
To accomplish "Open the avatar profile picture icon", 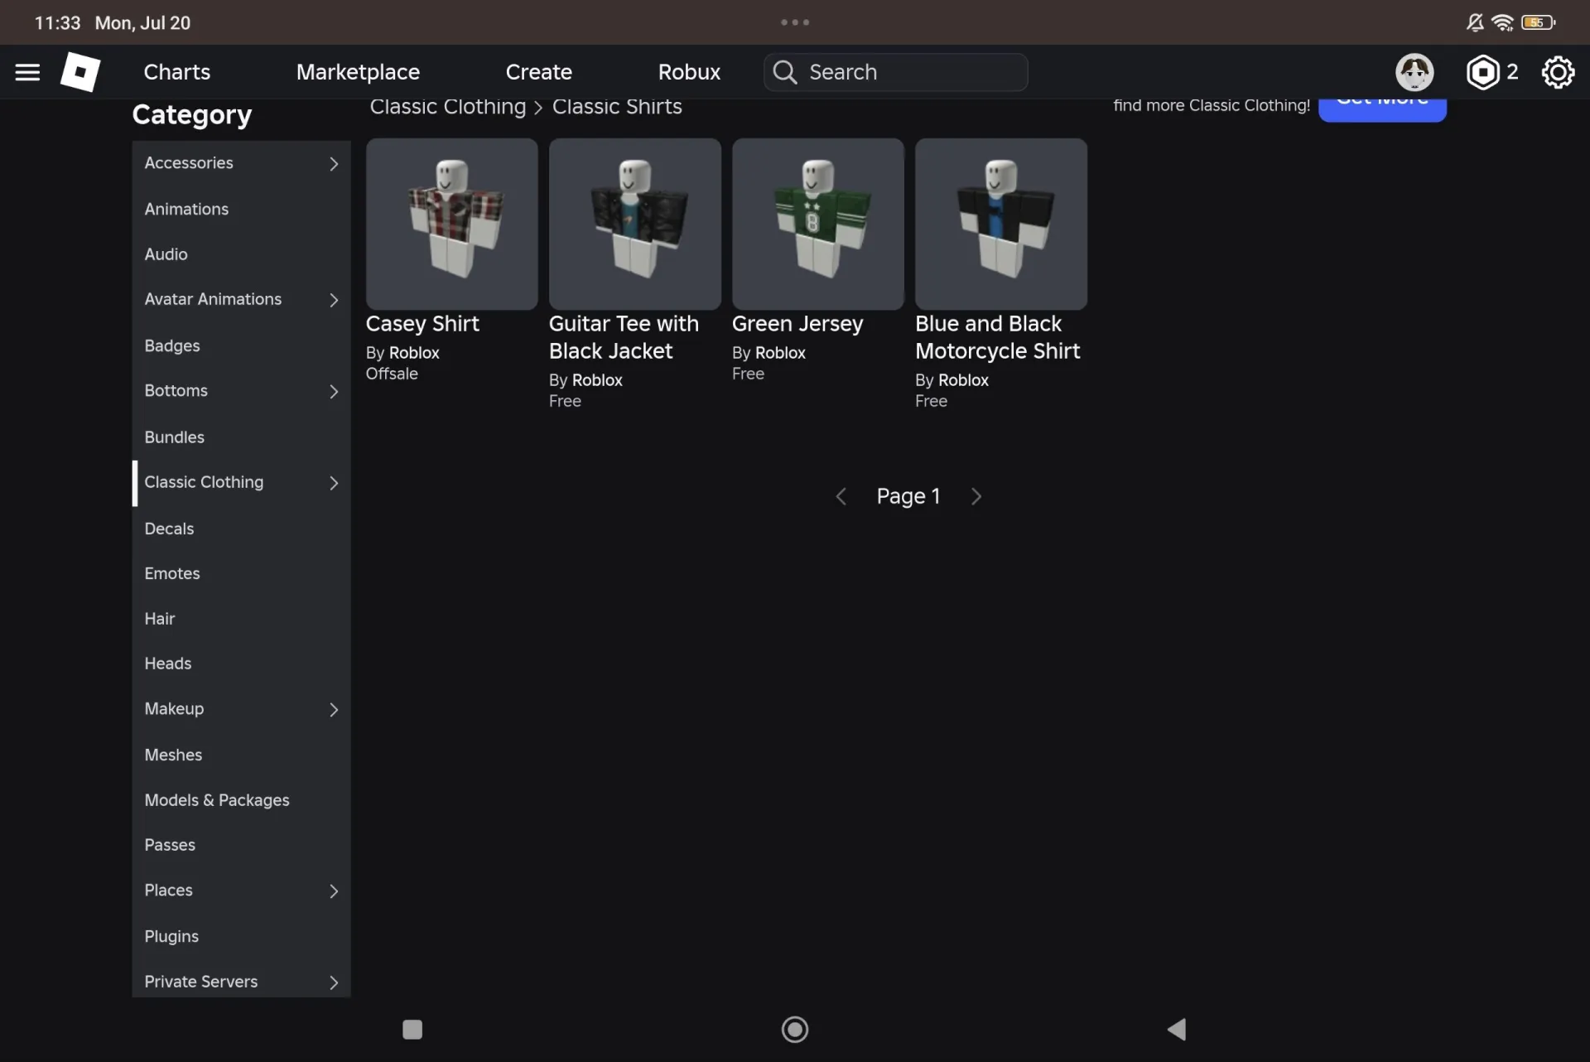I will coord(1414,72).
